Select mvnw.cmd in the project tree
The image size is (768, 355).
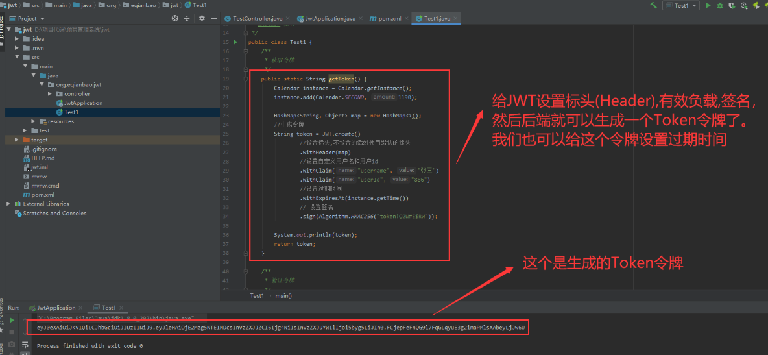click(41, 186)
